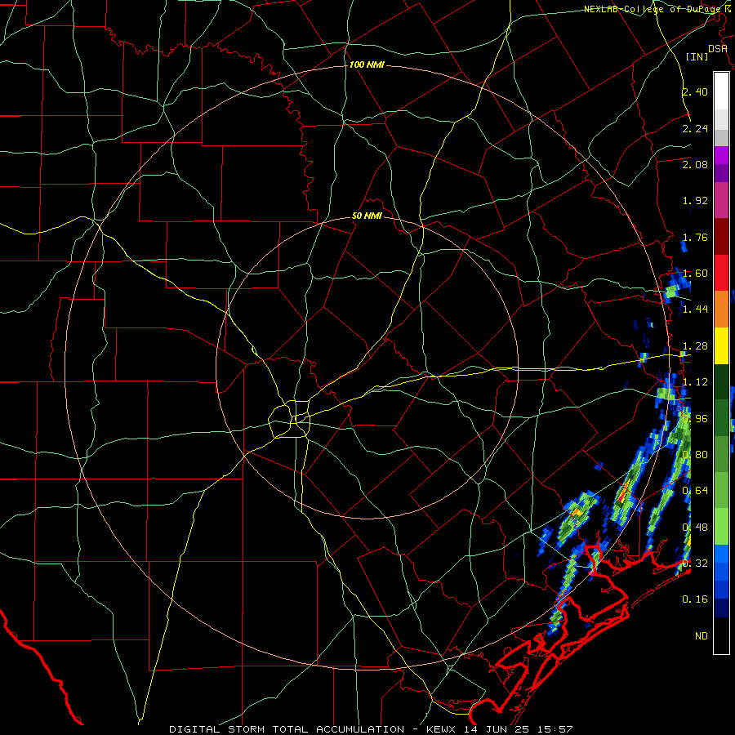This screenshot has height=735, width=735.
Task: Click the white swatch atop the color scale
Action: click(x=721, y=91)
